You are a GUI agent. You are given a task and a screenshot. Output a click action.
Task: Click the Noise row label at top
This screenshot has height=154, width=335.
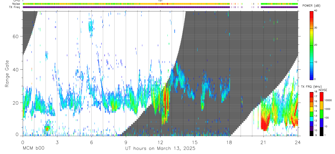coord(17,4)
